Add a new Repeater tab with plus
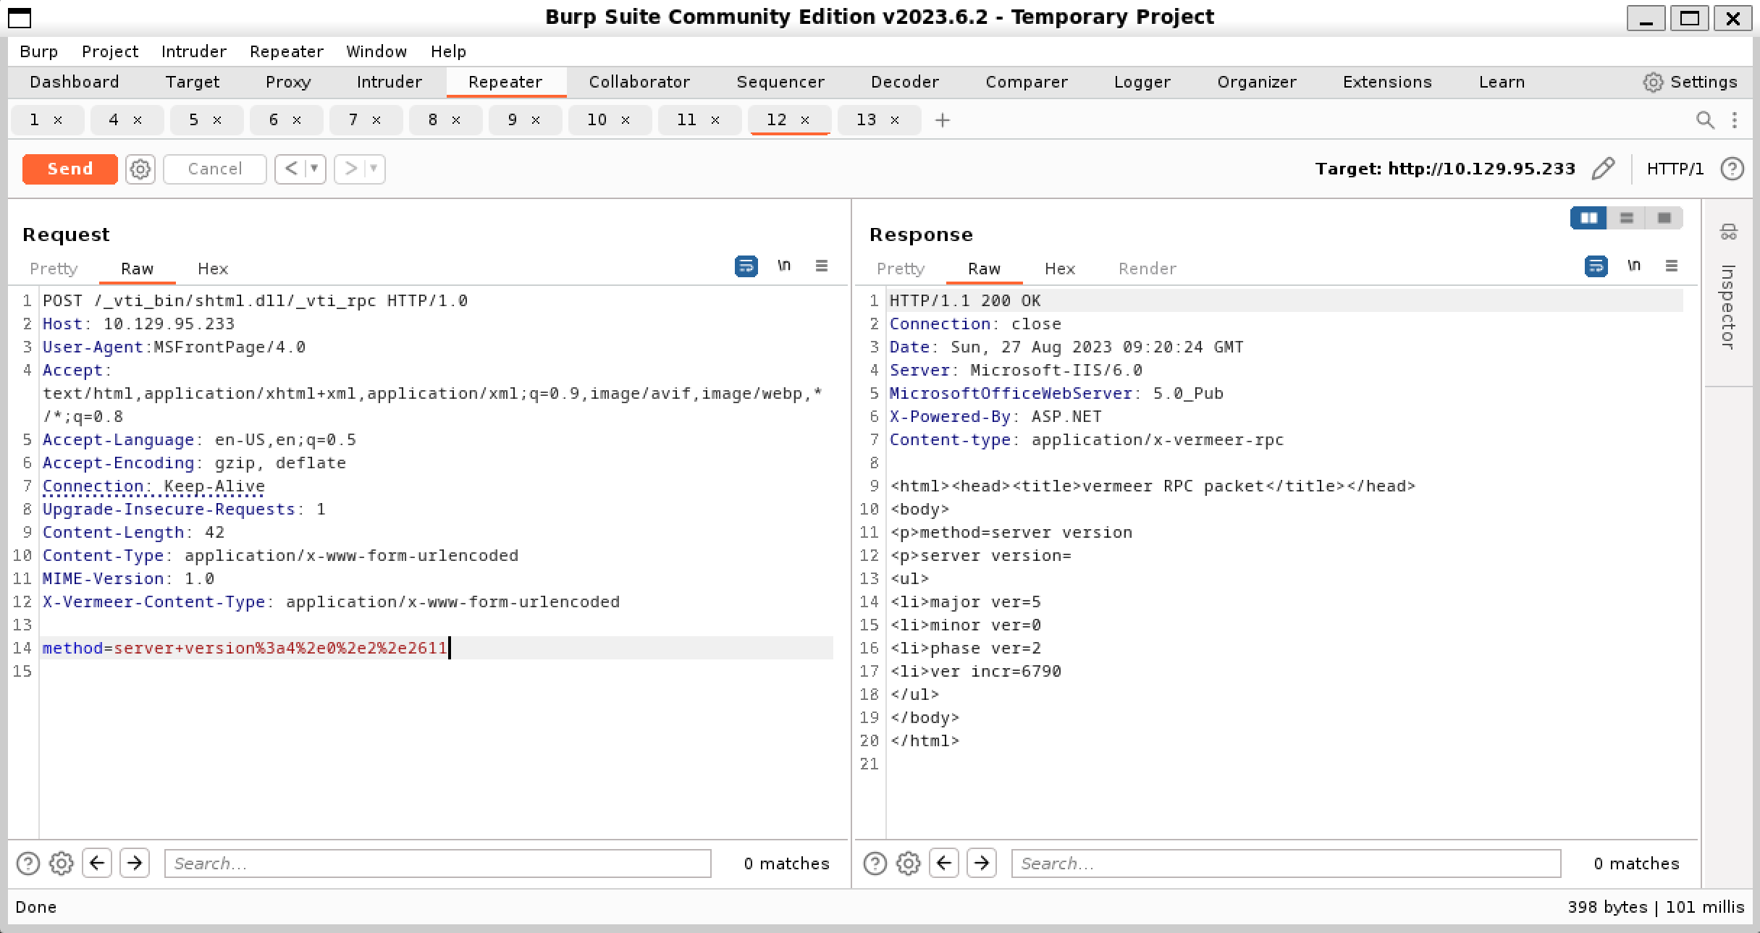 click(x=942, y=120)
